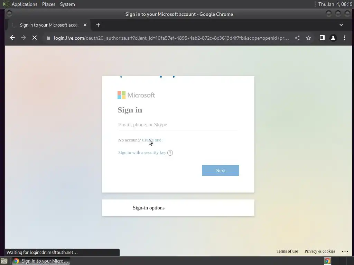Open the Applications menu
This screenshot has height=265, width=354.
25,4
